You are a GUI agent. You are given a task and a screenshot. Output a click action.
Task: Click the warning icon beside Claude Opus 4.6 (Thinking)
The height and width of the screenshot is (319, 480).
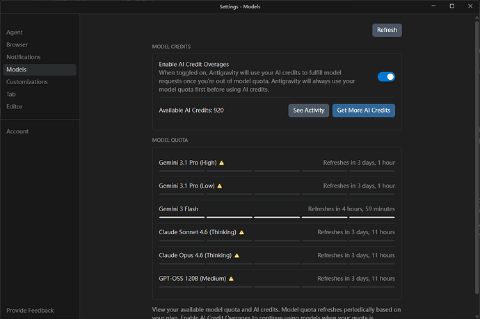tap(237, 255)
